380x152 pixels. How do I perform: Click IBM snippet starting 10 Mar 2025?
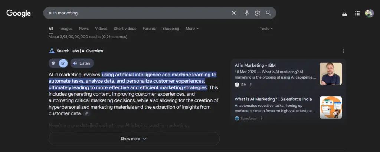tap(275, 75)
